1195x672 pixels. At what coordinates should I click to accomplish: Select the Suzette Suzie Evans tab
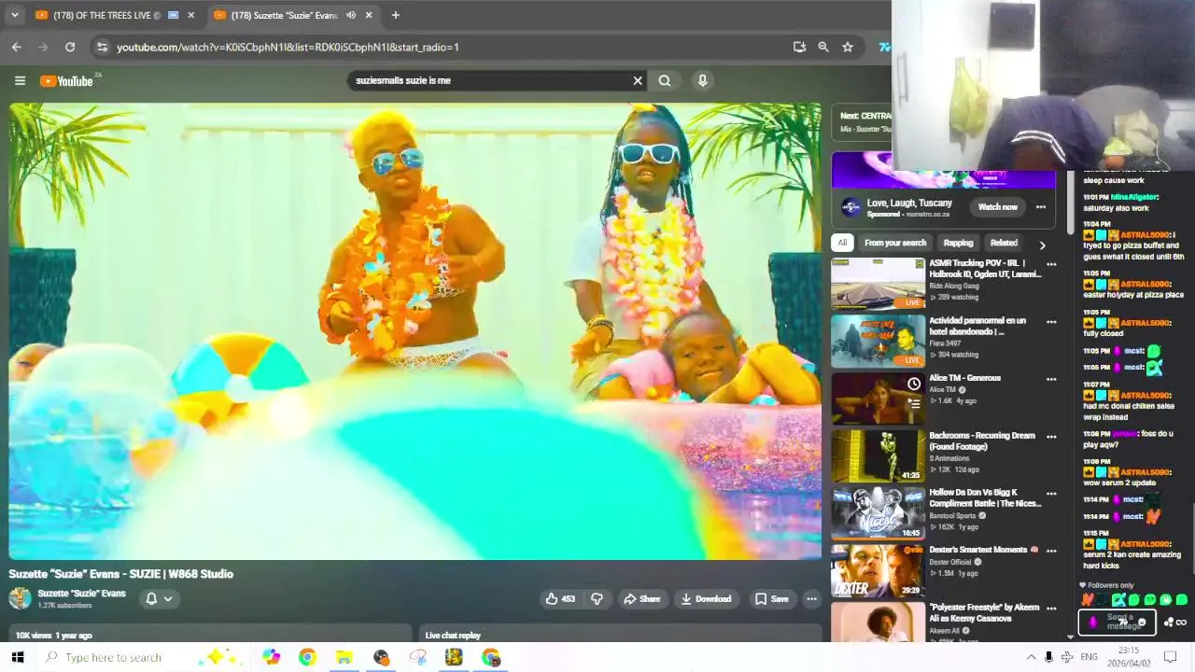click(x=285, y=15)
